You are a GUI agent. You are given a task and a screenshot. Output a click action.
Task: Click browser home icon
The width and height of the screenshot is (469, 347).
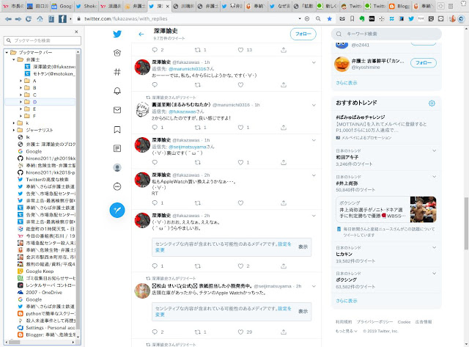pos(40,19)
